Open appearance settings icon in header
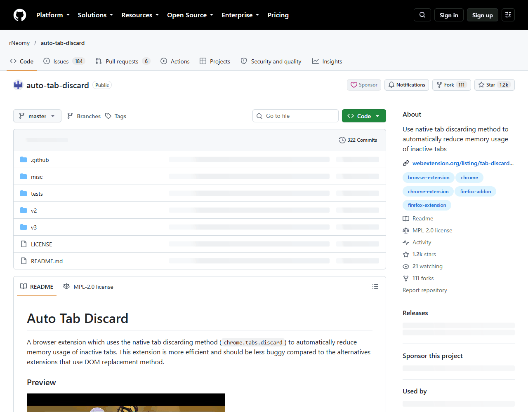This screenshot has width=528, height=412. 508,15
